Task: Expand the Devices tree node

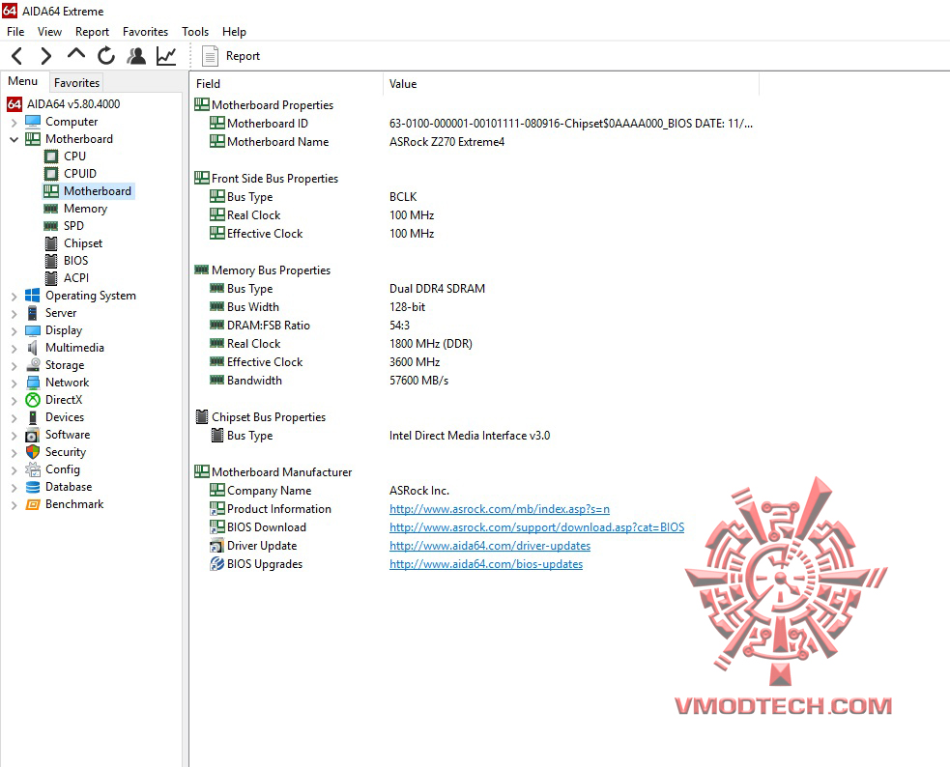Action: point(14,417)
